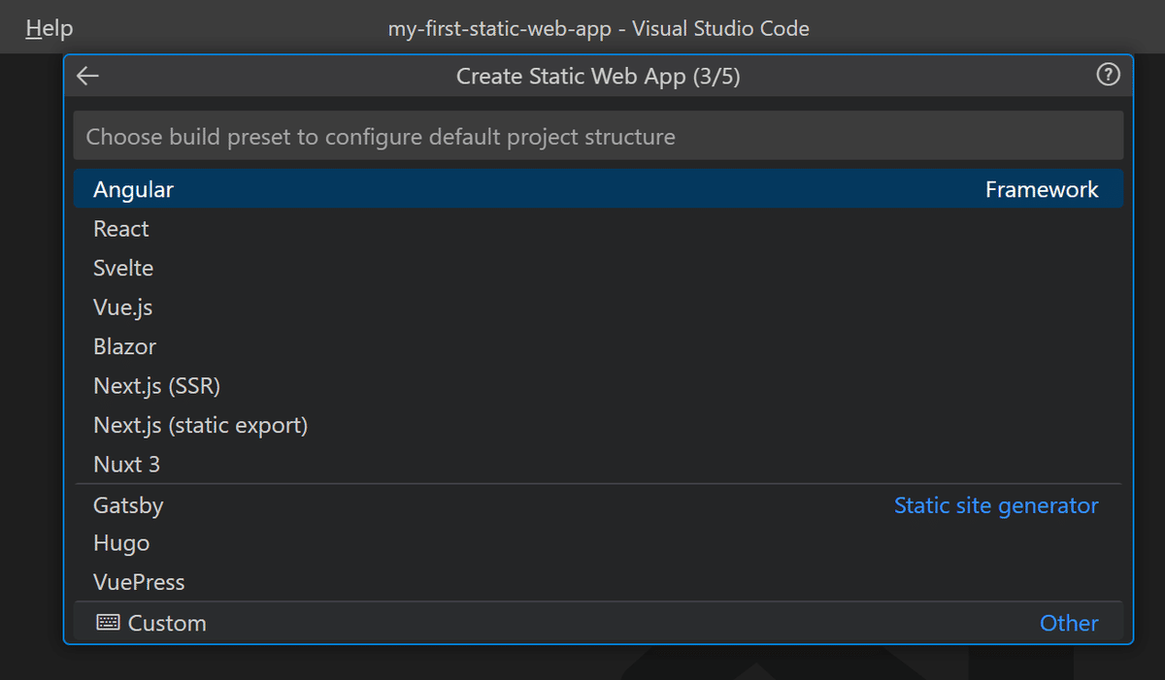Pick the Vue.js build preset
The image size is (1165, 680).
click(x=123, y=308)
